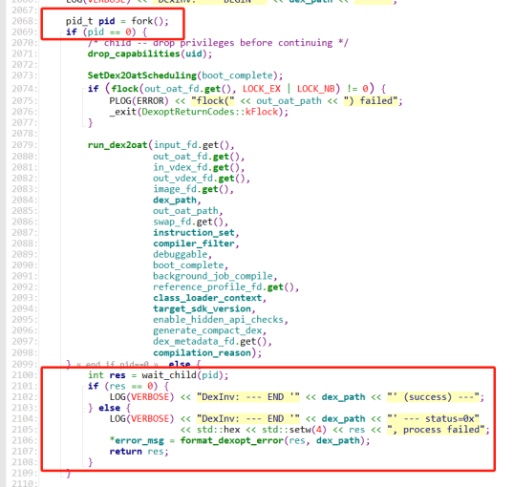Click the debuggable argument

pos(181,254)
